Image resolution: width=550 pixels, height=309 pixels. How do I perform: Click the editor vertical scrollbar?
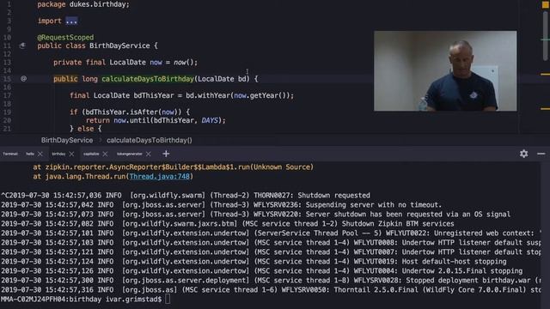pyautogui.click(x=546, y=35)
